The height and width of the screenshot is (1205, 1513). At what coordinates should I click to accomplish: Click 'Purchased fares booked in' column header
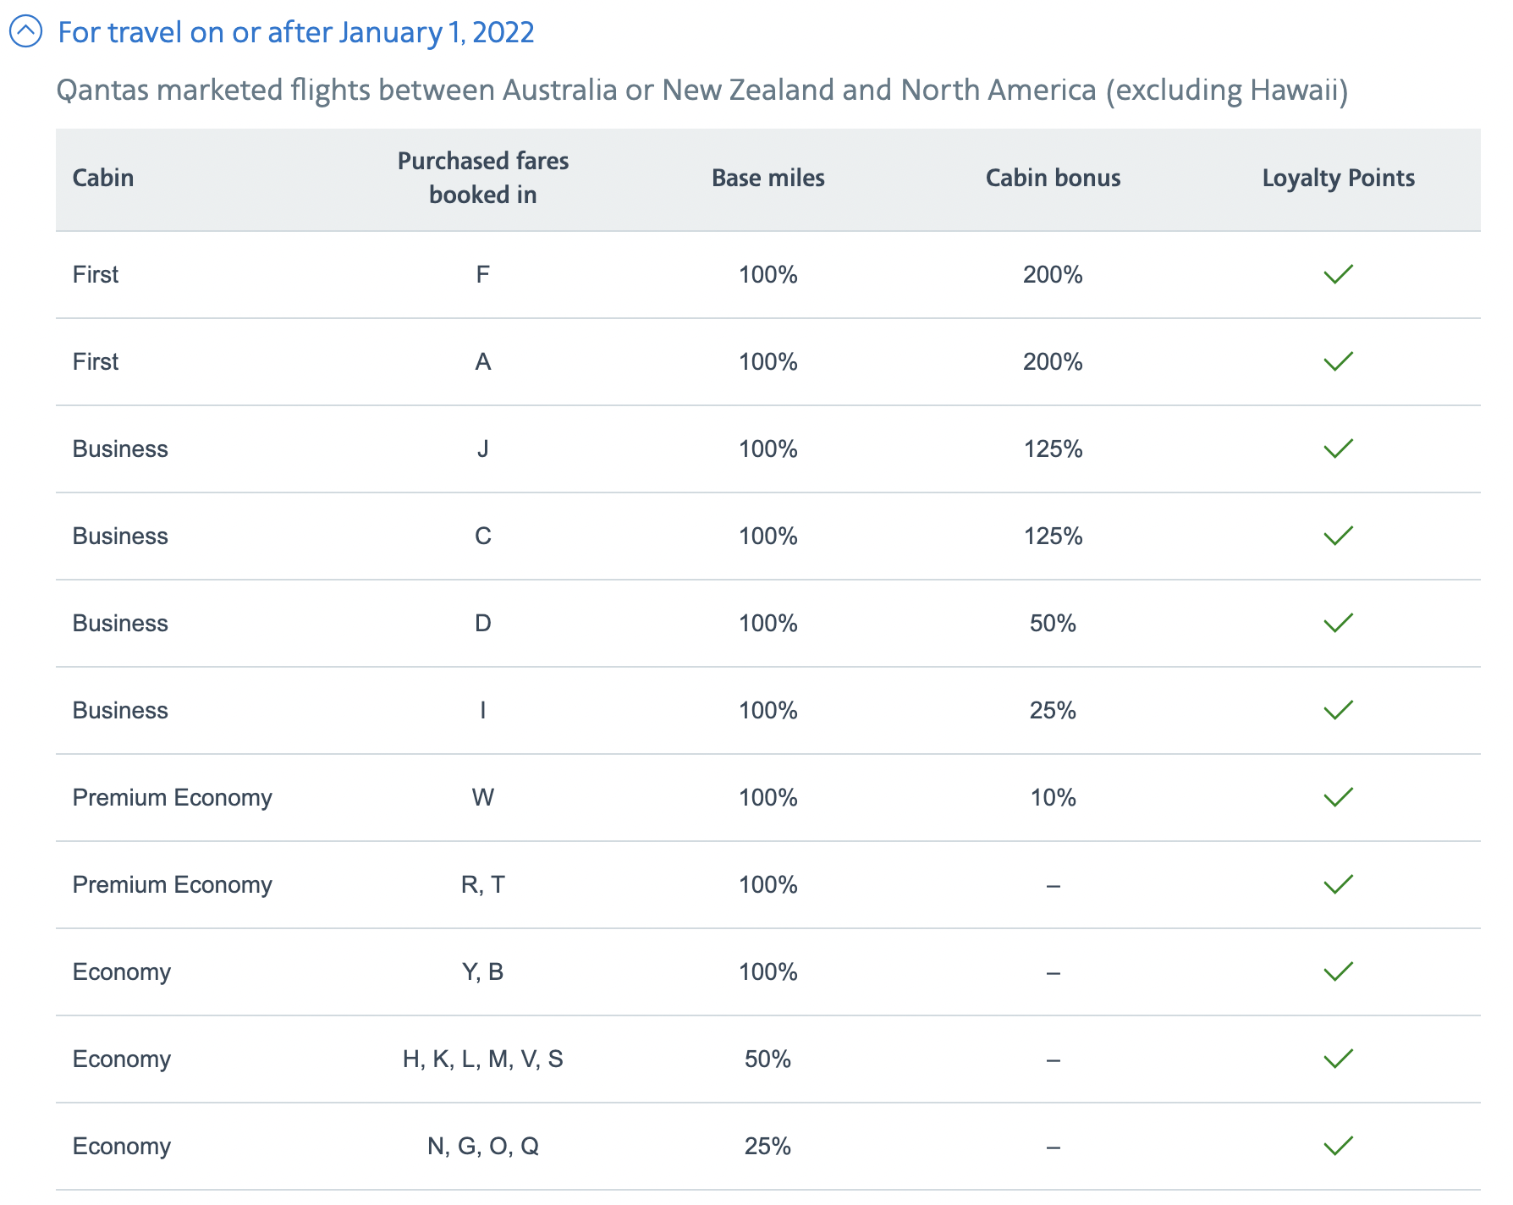click(x=482, y=178)
